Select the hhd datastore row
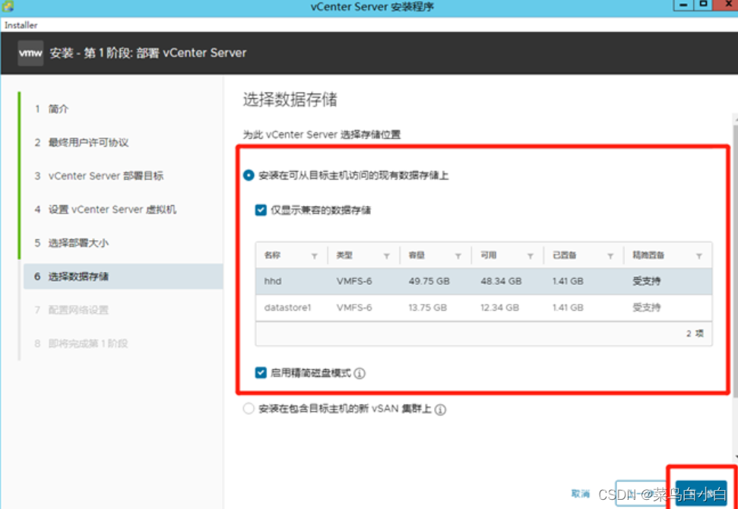Viewport: 738px width, 509px height. [x=483, y=281]
